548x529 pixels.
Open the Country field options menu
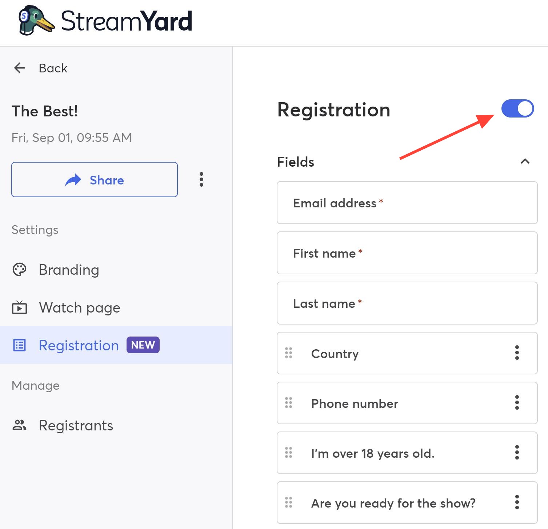coord(517,353)
